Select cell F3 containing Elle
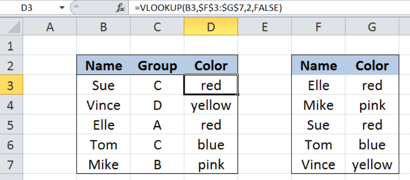The width and height of the screenshot is (410, 180). click(x=318, y=85)
